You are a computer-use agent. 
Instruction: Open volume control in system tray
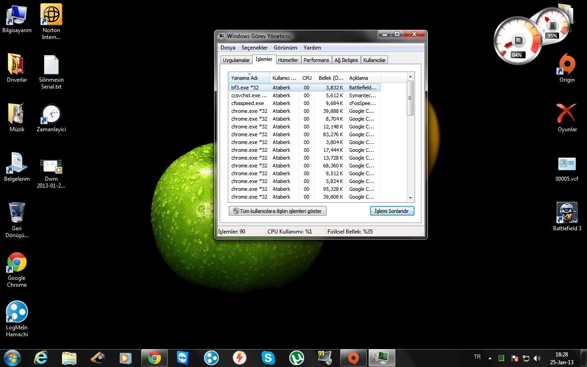[537, 358]
